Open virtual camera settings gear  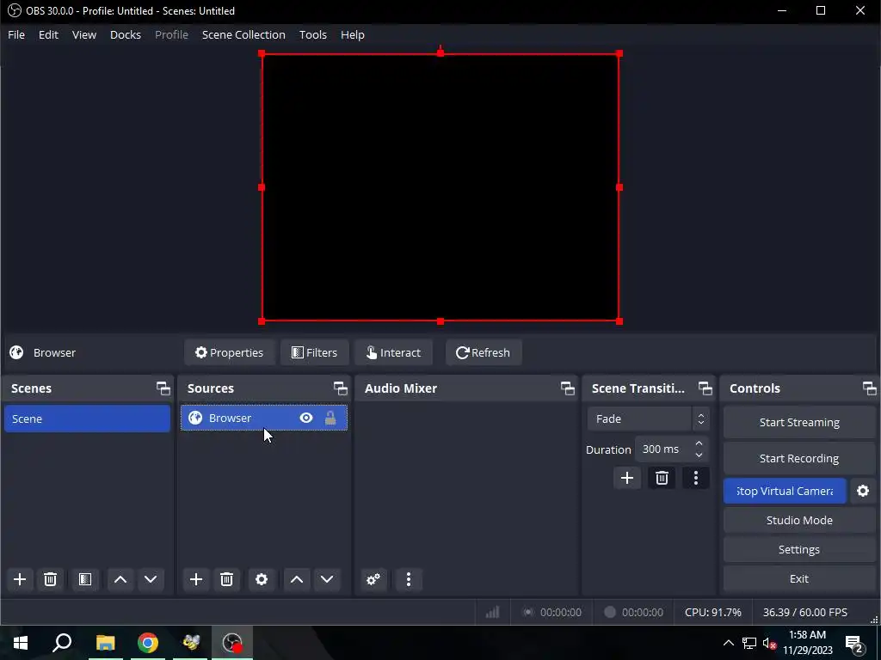coord(863,491)
